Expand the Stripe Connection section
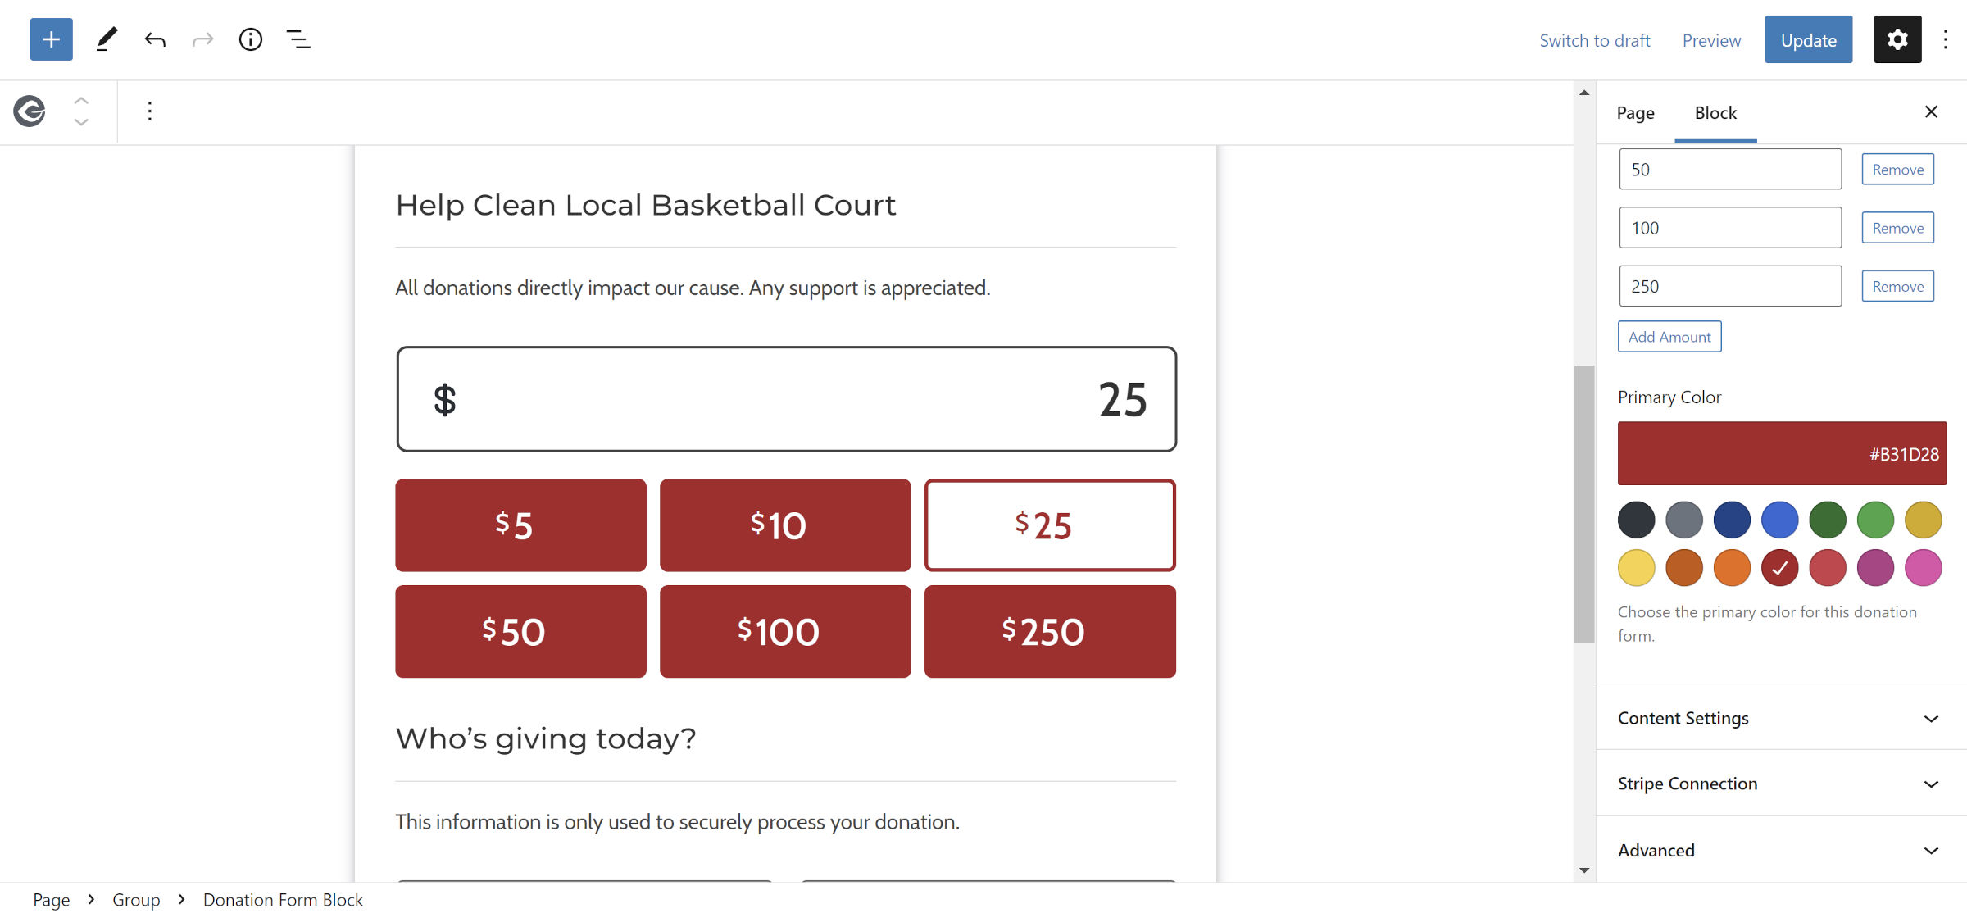Viewport: 1967px width, 913px height. (1774, 784)
